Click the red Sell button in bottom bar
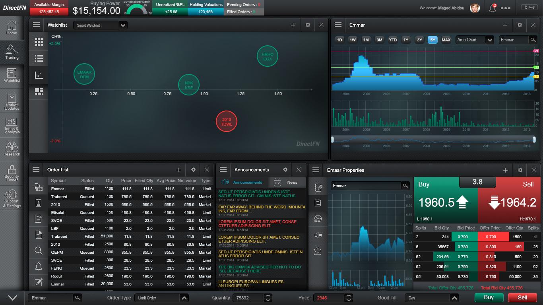The width and height of the screenshot is (543, 305). pyautogui.click(x=522, y=297)
